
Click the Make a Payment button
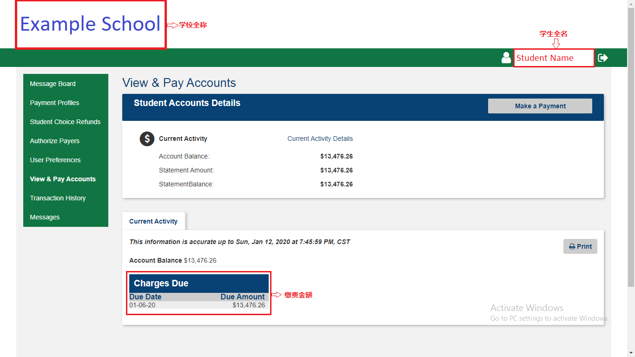click(540, 106)
